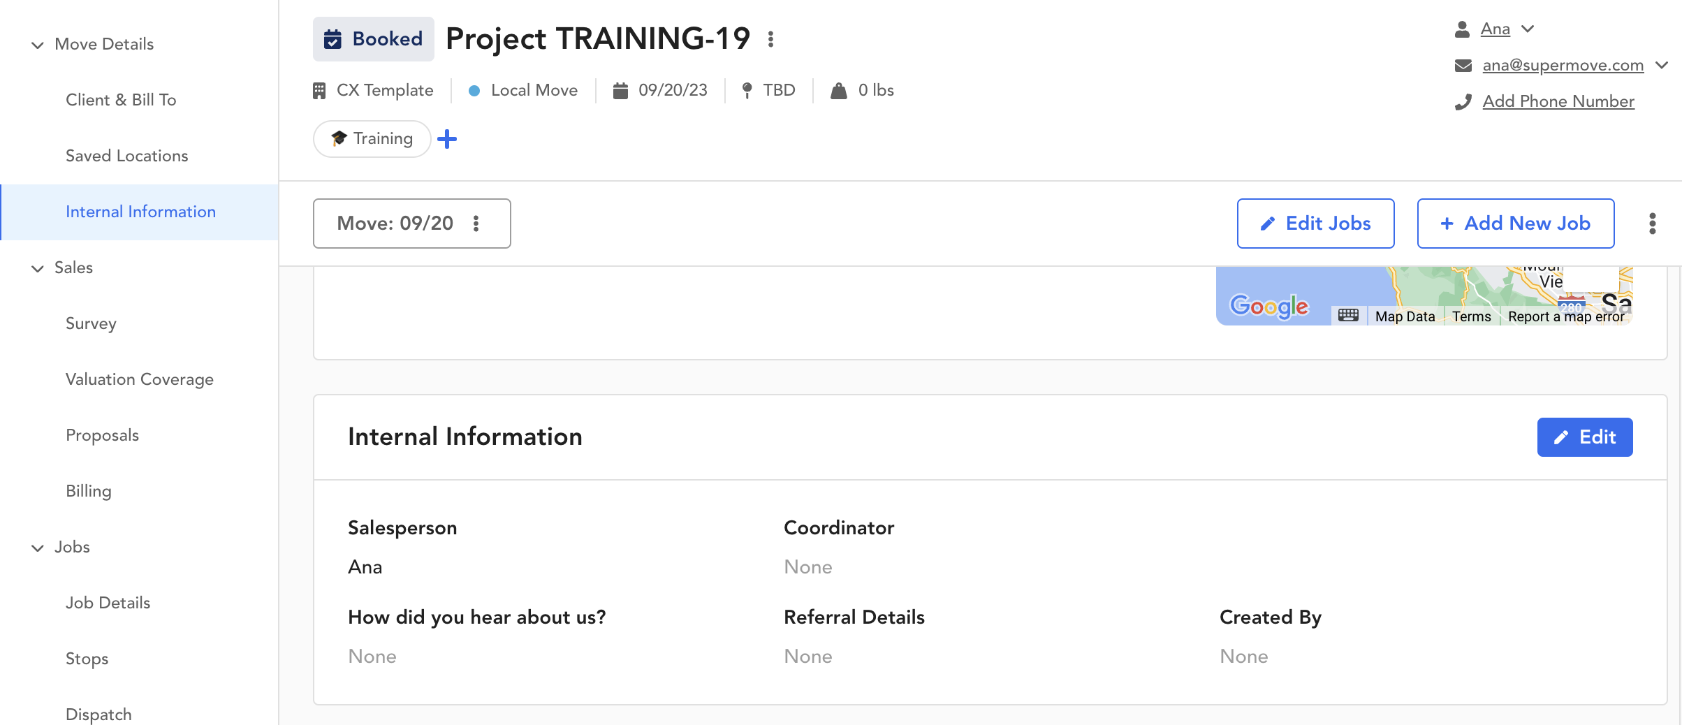Viewport: 1682px width, 725px height.
Task: Expand the Ana user dropdown chevron
Action: (x=1528, y=29)
